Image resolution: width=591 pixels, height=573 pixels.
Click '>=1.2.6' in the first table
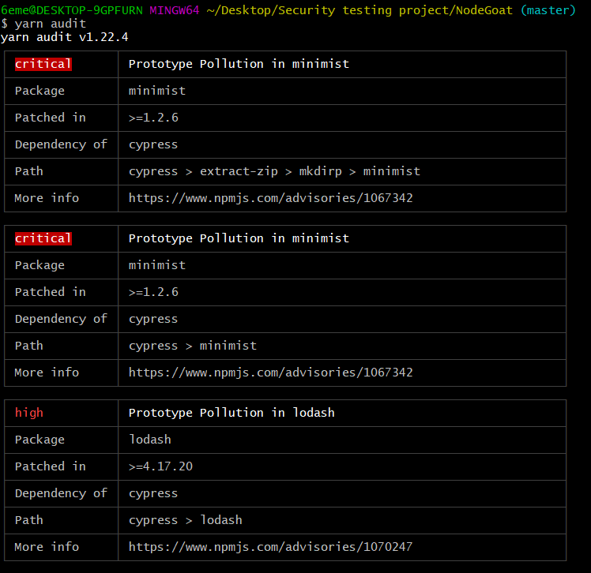(x=153, y=118)
